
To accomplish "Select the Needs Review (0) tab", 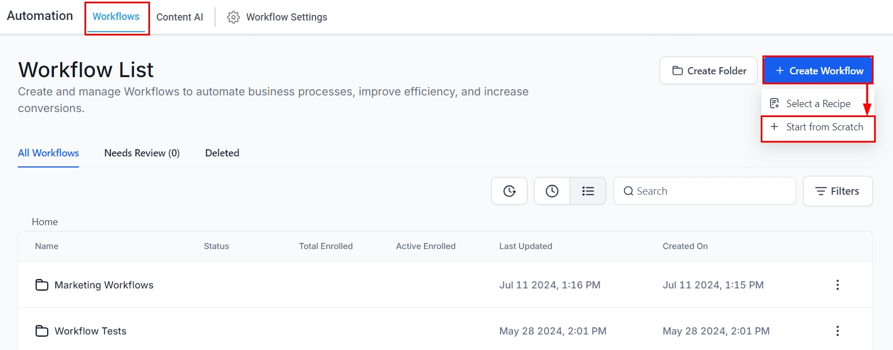I will coord(142,153).
